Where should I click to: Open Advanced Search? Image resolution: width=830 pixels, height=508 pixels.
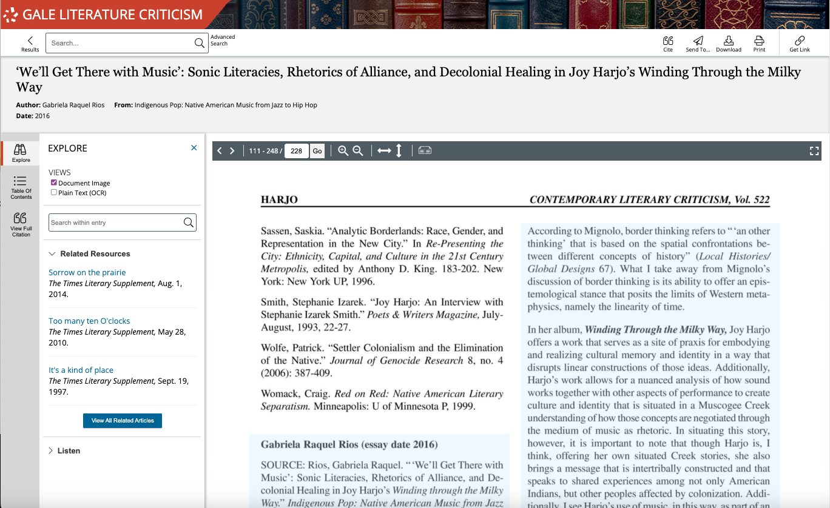click(x=223, y=40)
